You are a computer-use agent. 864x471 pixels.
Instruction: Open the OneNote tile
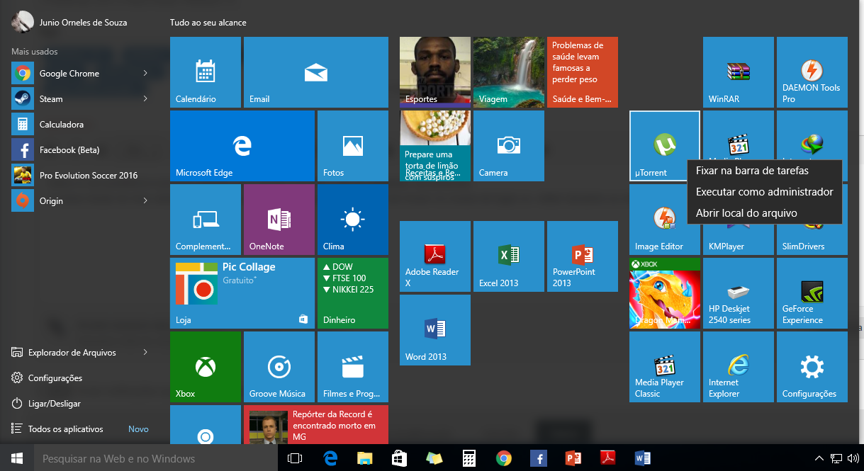279,219
